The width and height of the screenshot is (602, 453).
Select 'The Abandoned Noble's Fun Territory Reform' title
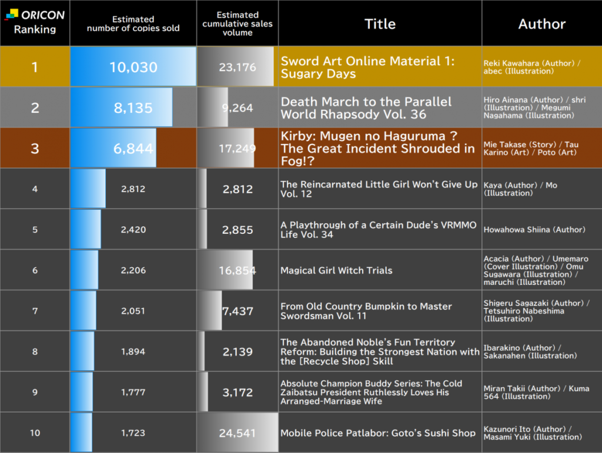380,351
